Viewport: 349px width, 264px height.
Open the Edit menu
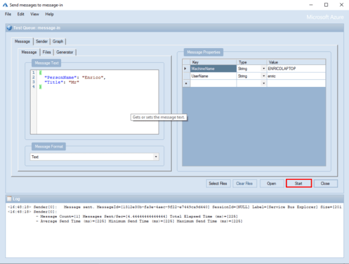pyautogui.click(x=21, y=14)
